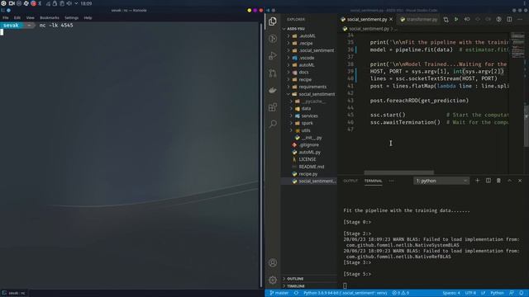Click Python interpreter selector in status bar
The image size is (529, 297).
(345, 293)
